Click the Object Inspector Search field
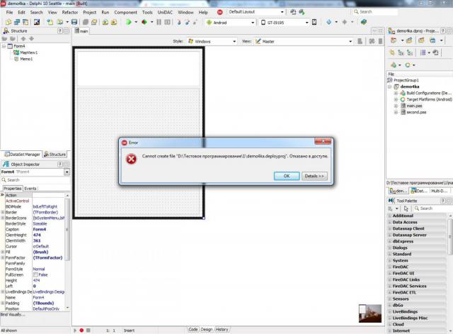 (35, 179)
